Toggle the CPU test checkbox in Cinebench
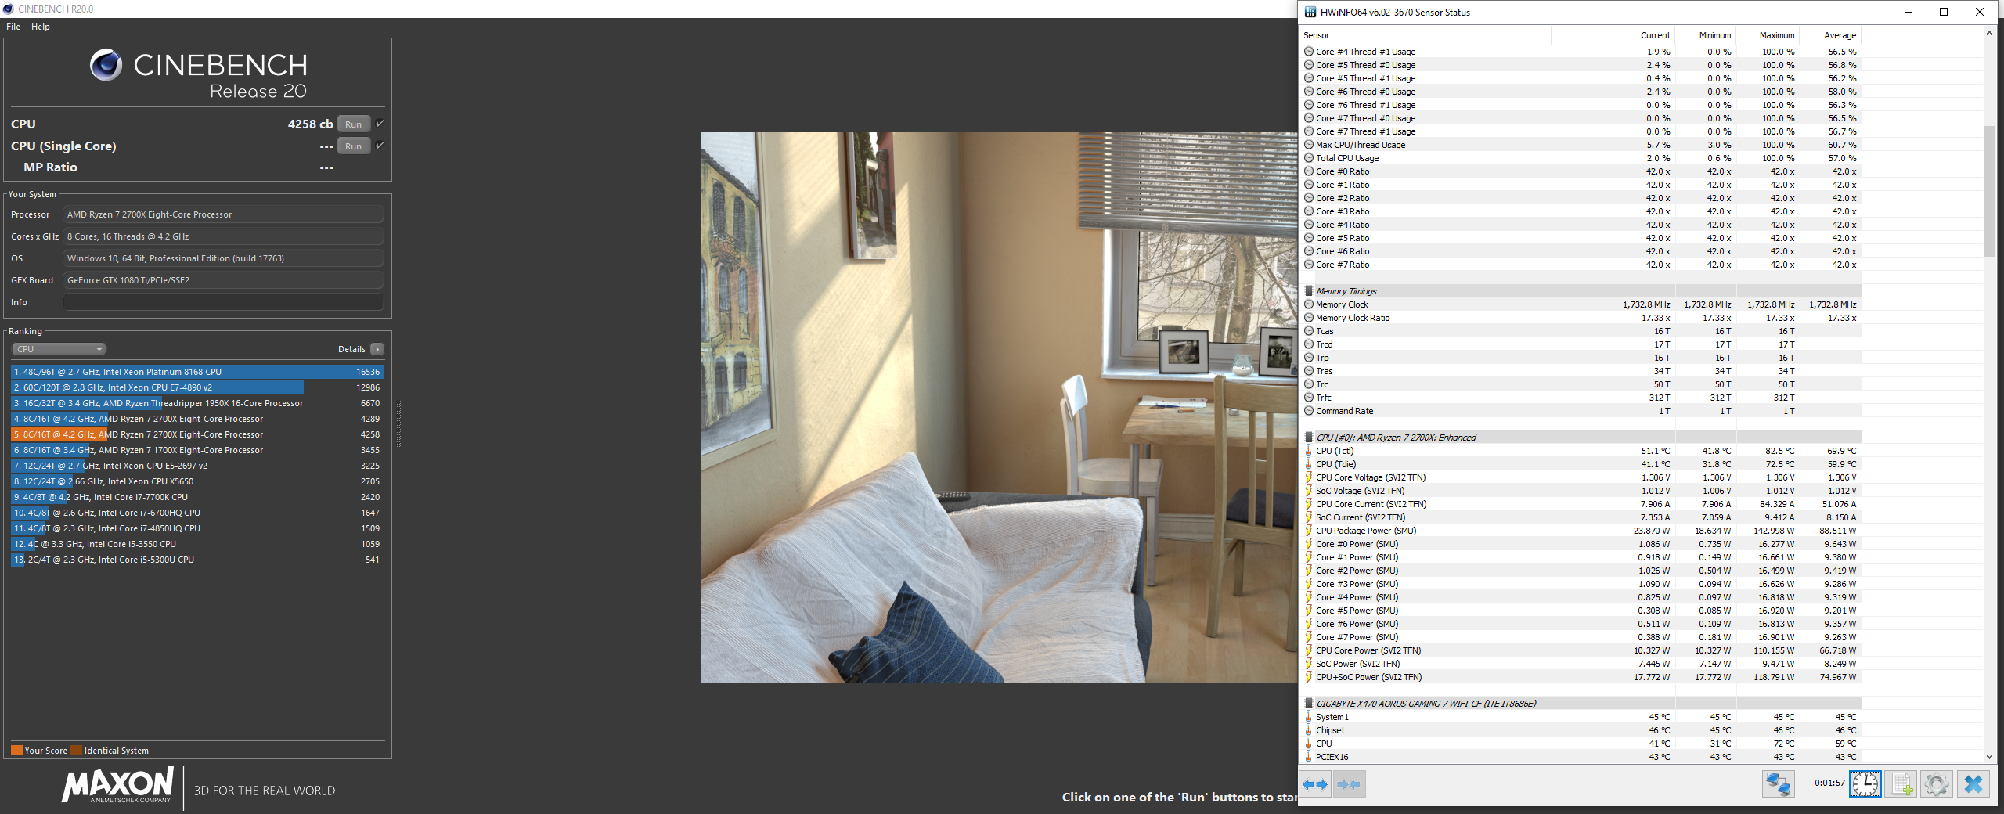 pos(380,124)
